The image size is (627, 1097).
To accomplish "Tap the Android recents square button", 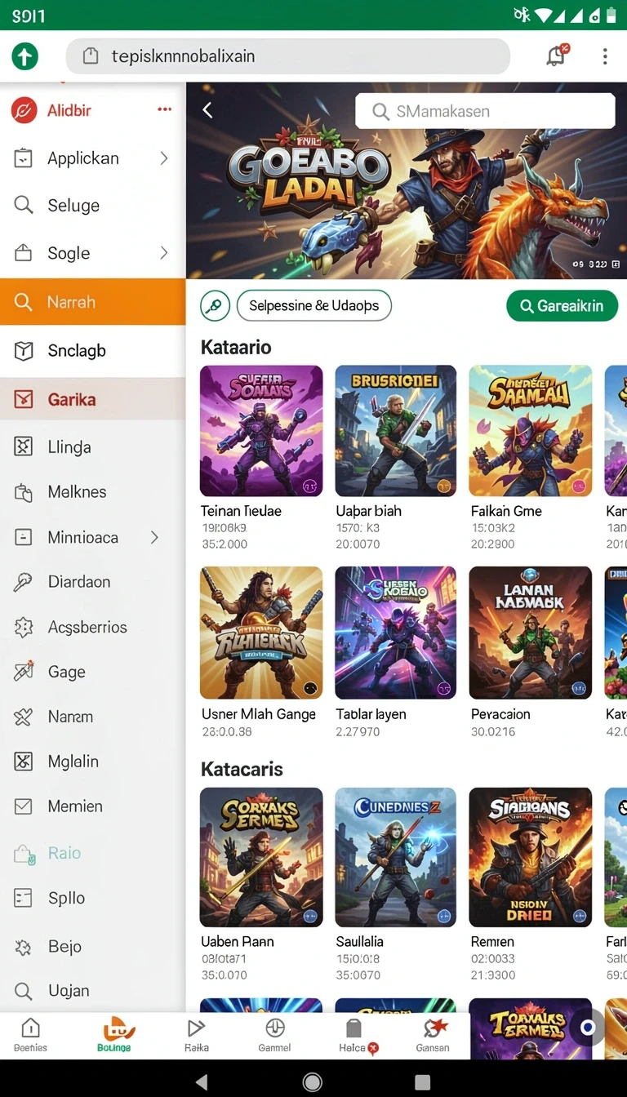I will click(422, 1081).
